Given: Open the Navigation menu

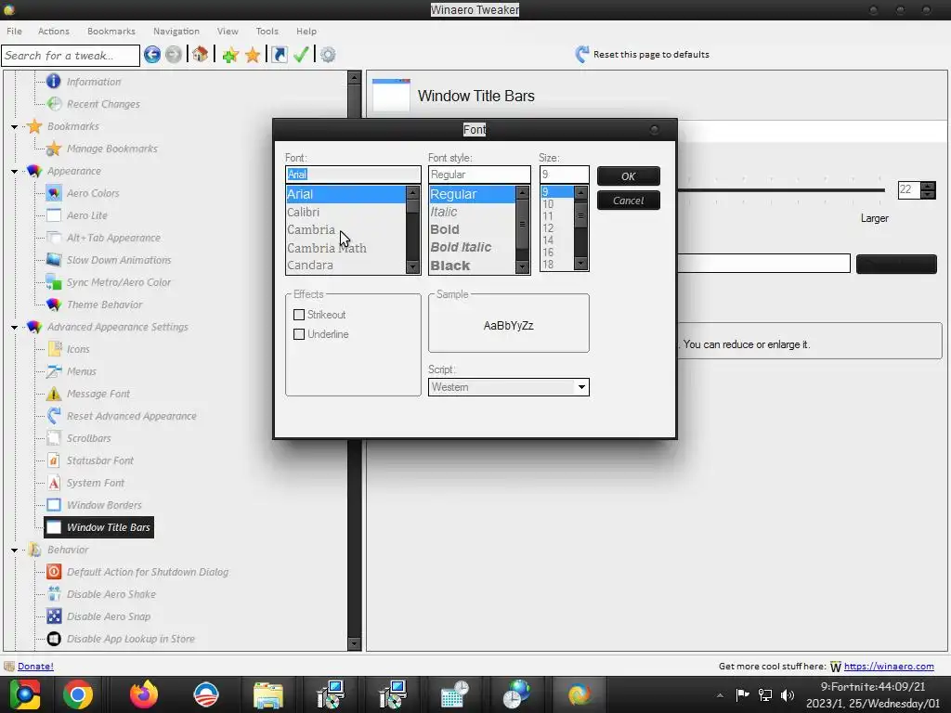Looking at the screenshot, I should 176,31.
